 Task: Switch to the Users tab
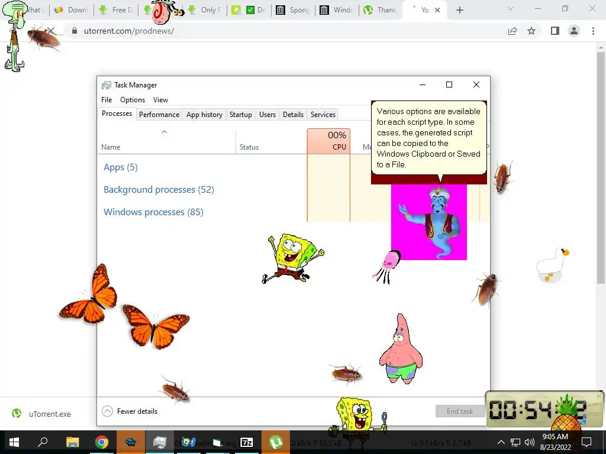pos(267,115)
